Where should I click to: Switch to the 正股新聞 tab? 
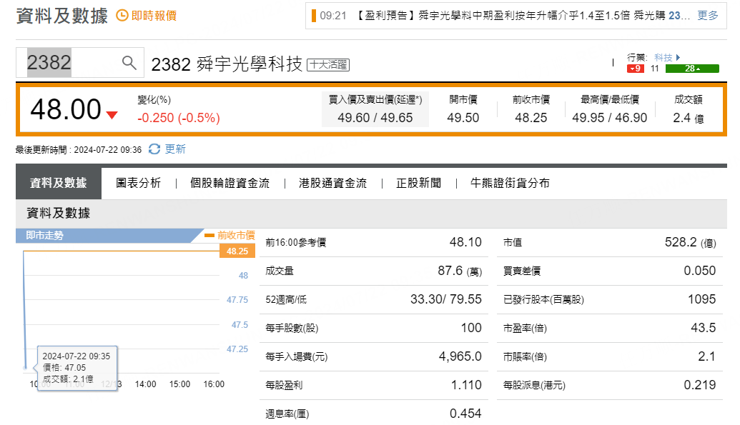[x=418, y=183]
